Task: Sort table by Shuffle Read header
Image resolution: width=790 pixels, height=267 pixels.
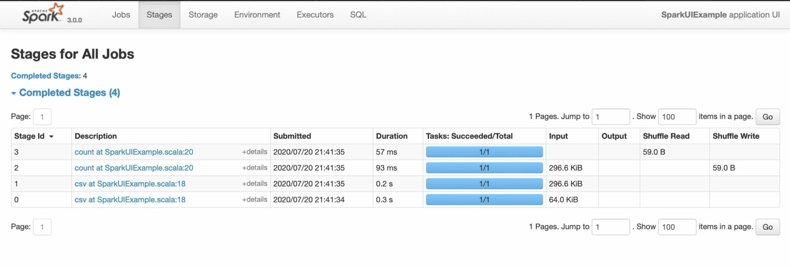Action: (666, 136)
